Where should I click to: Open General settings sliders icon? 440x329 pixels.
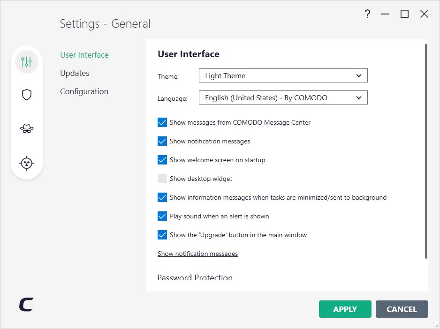point(27,62)
